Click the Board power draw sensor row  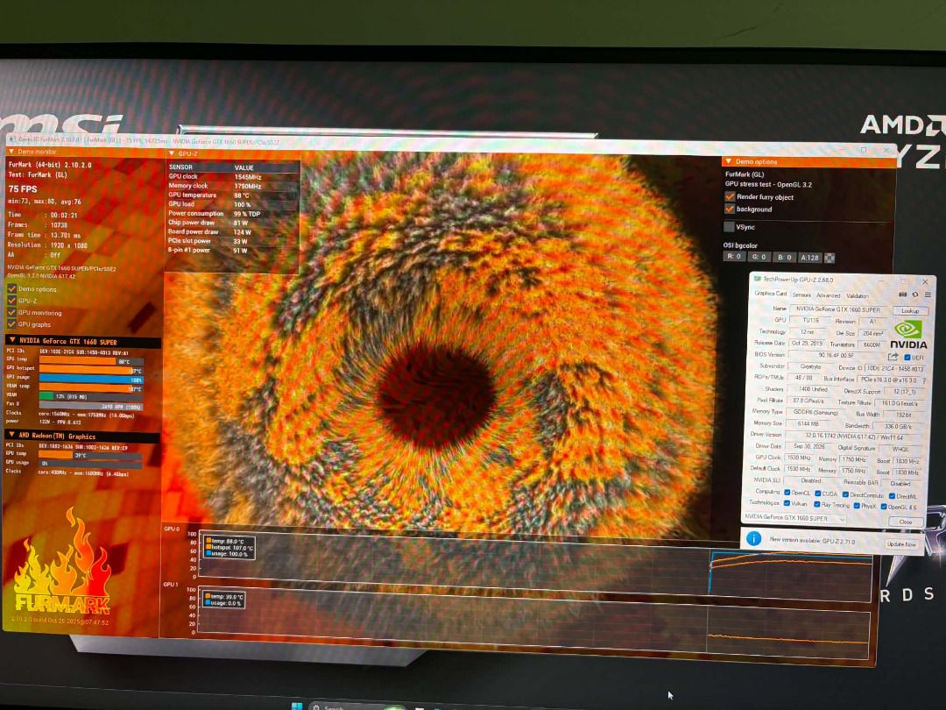pos(233,231)
